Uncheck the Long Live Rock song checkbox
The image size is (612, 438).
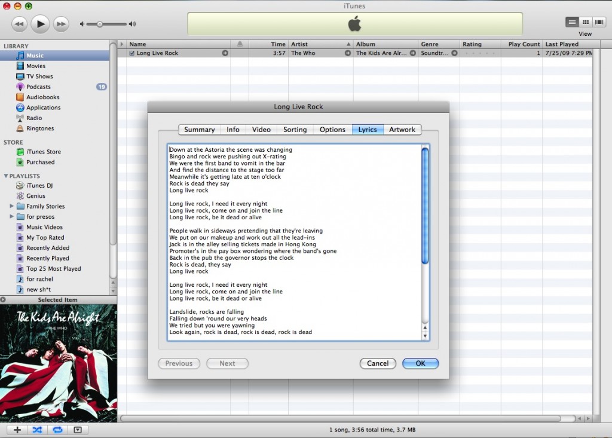[132, 53]
